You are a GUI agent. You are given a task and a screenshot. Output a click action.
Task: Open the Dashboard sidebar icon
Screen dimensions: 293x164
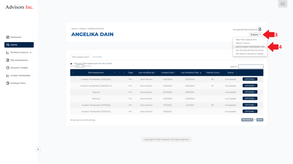coord(8,37)
